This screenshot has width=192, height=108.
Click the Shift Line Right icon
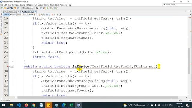coord(49,15)
